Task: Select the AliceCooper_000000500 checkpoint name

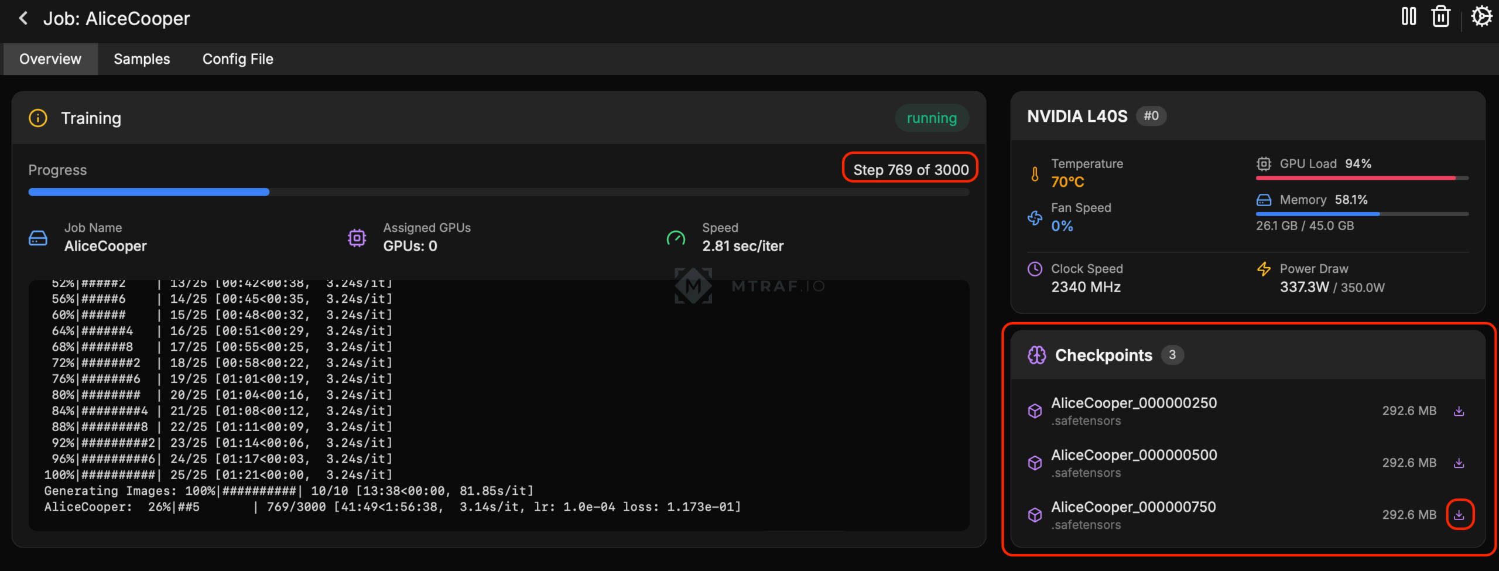Action: [1134, 455]
